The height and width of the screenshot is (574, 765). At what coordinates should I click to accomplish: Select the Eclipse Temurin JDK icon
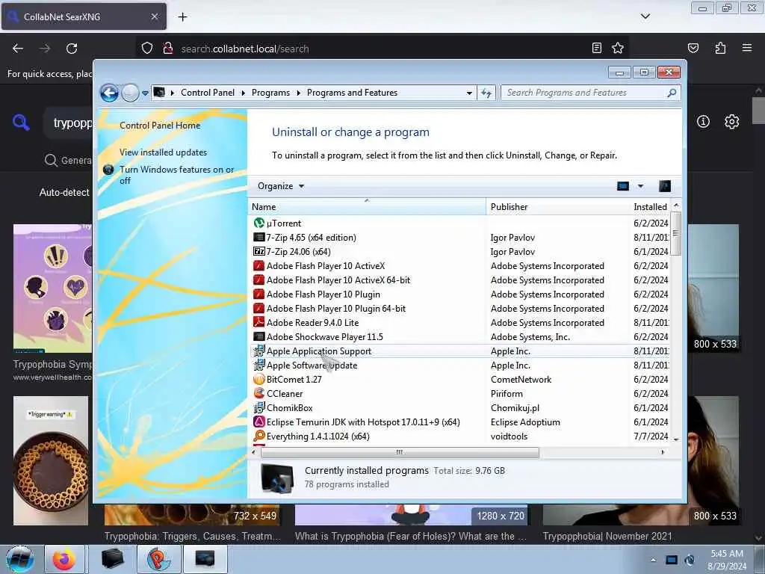259,422
